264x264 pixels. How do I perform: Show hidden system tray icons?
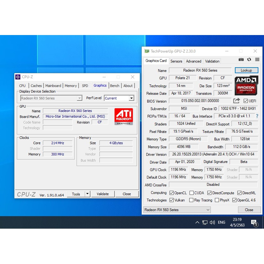point(197,222)
